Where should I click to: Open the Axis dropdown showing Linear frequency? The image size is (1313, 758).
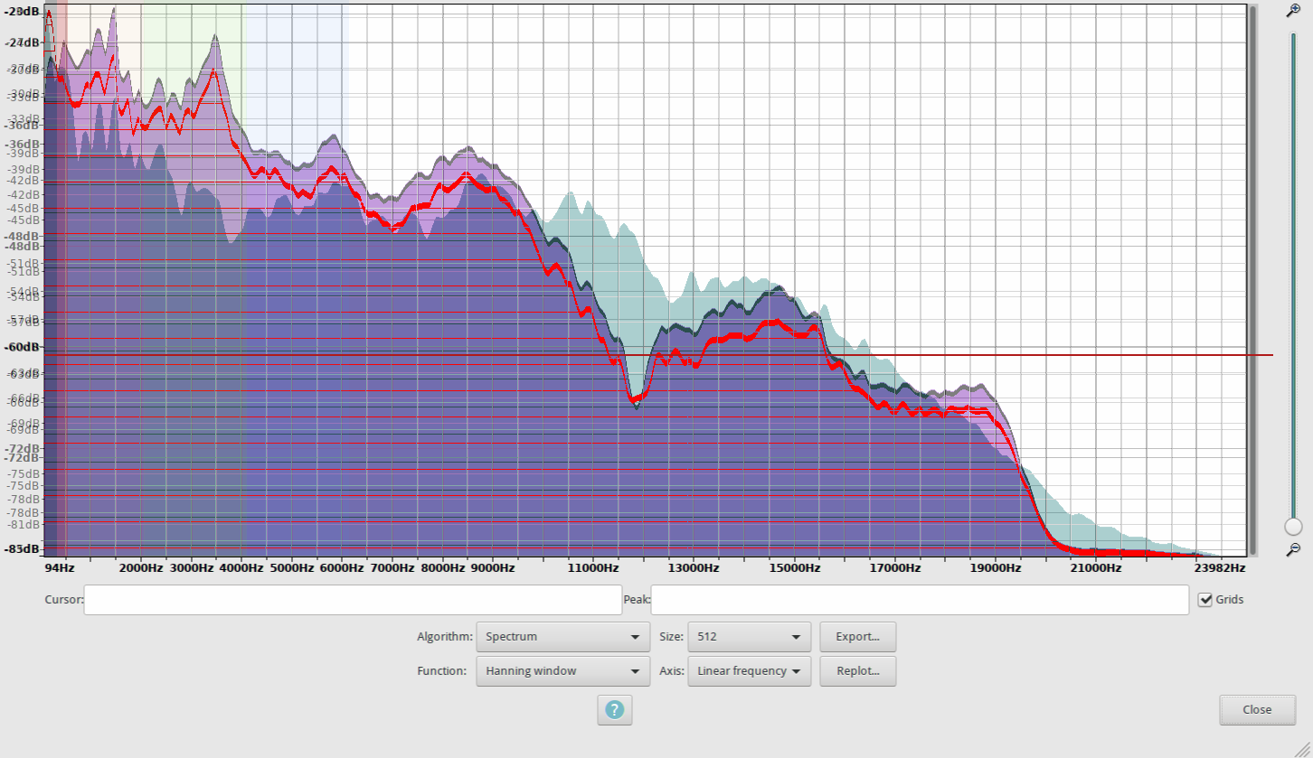pos(749,671)
